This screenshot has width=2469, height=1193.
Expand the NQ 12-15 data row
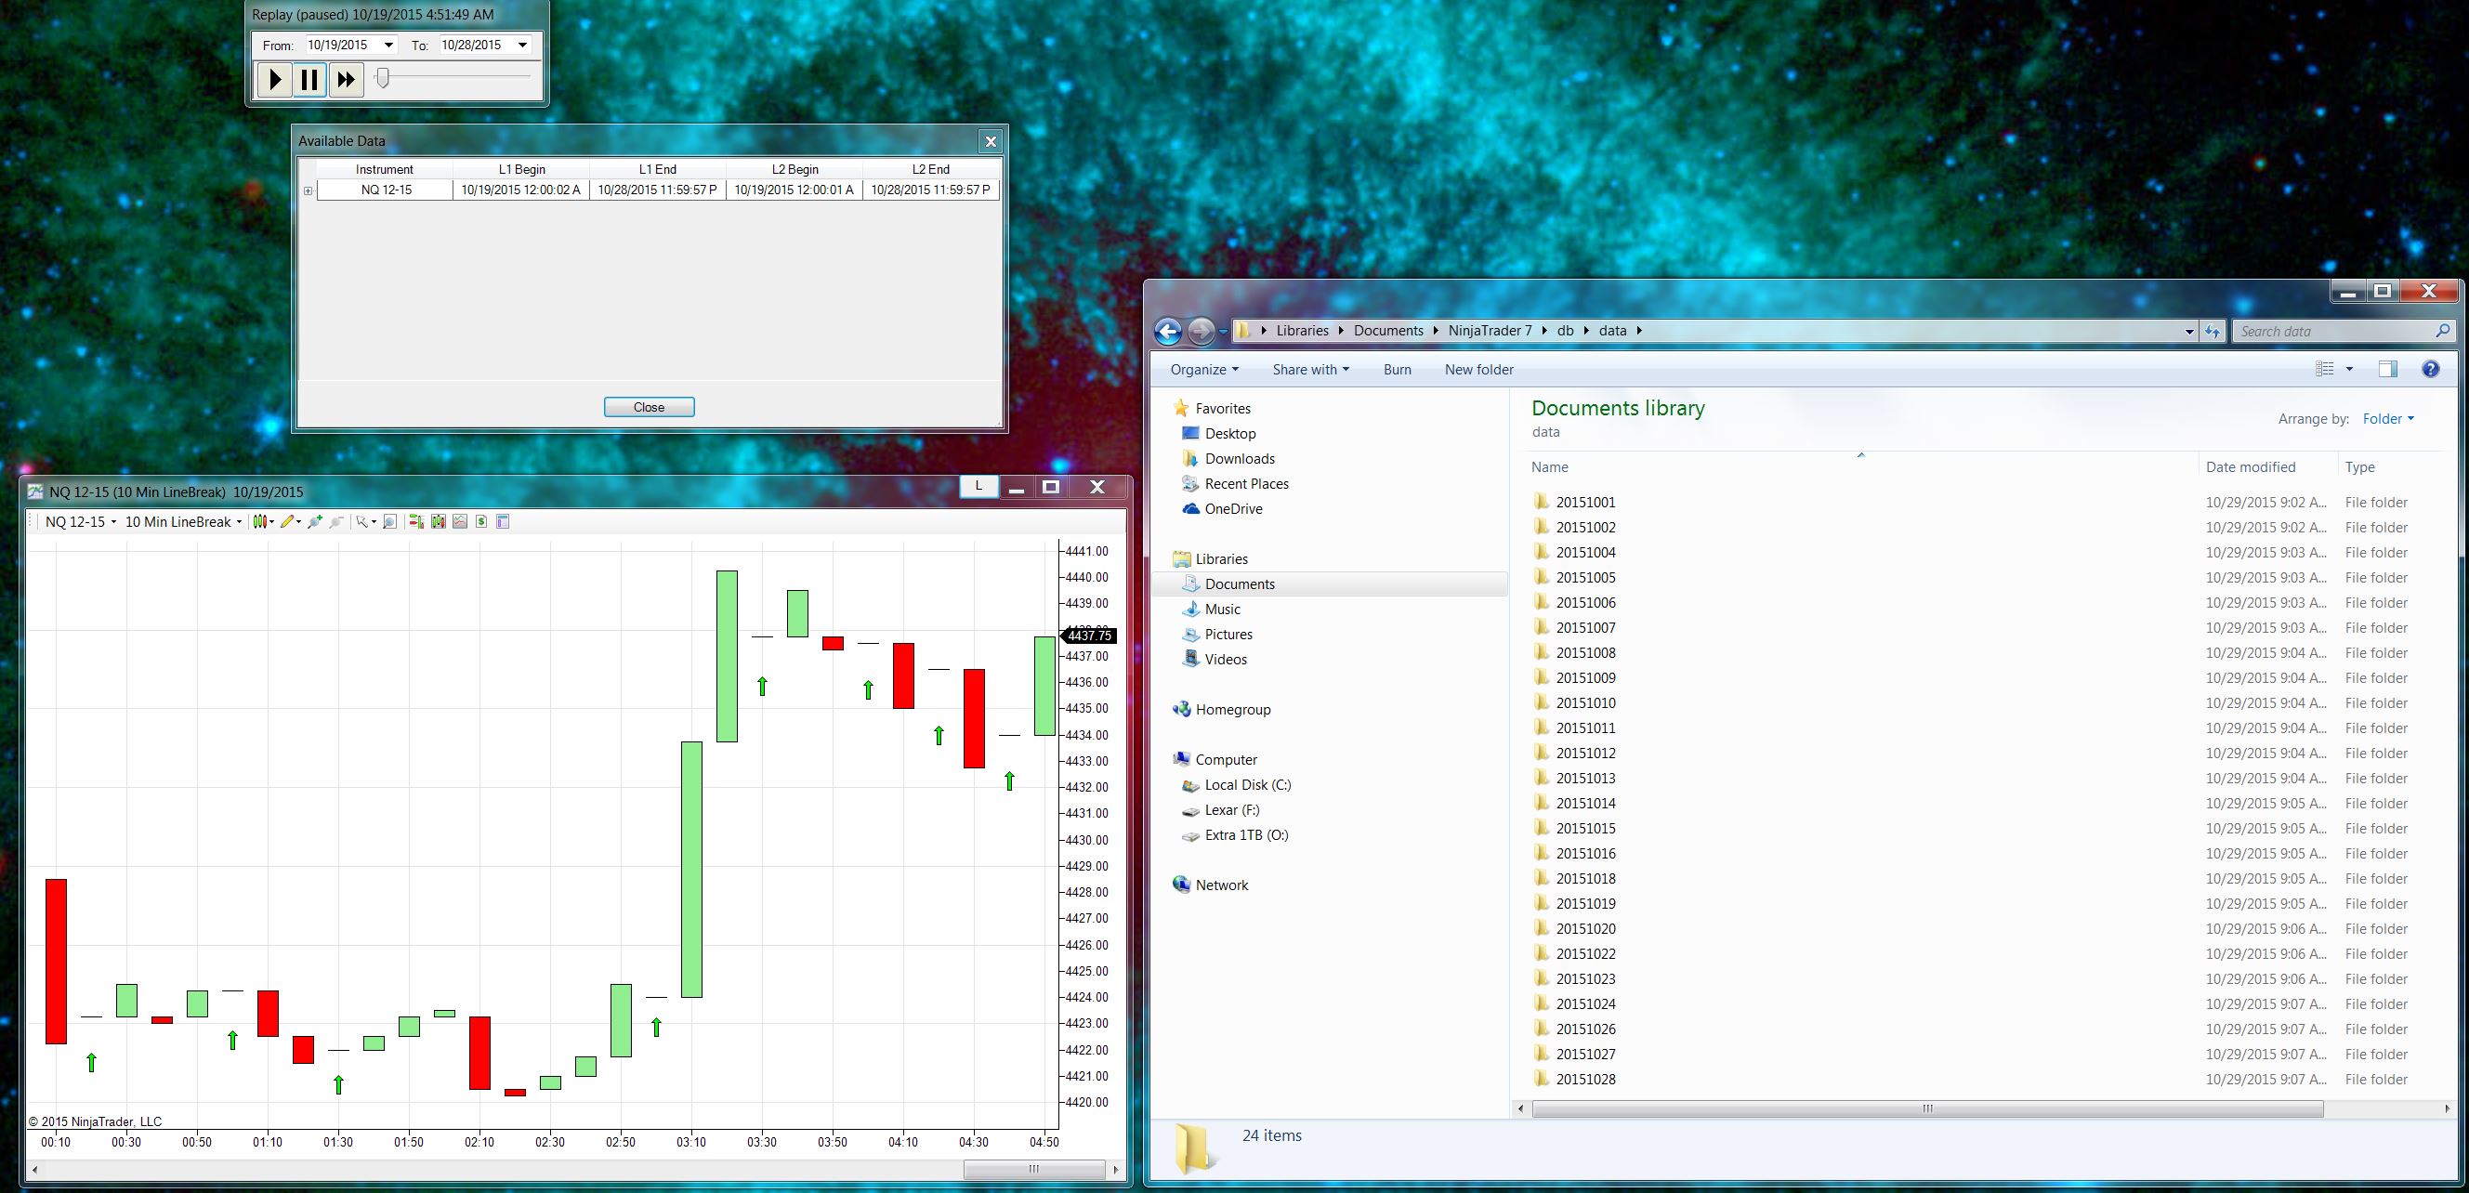point(308,190)
